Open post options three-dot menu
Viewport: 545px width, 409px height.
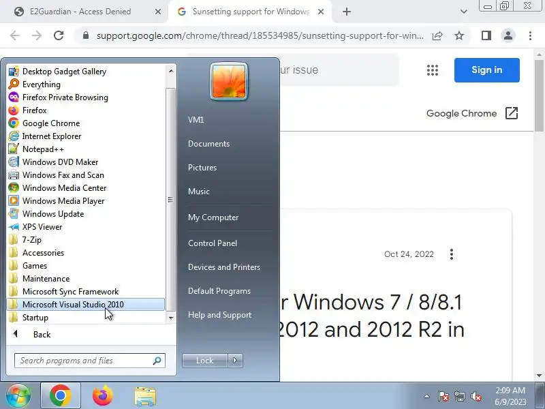point(452,254)
